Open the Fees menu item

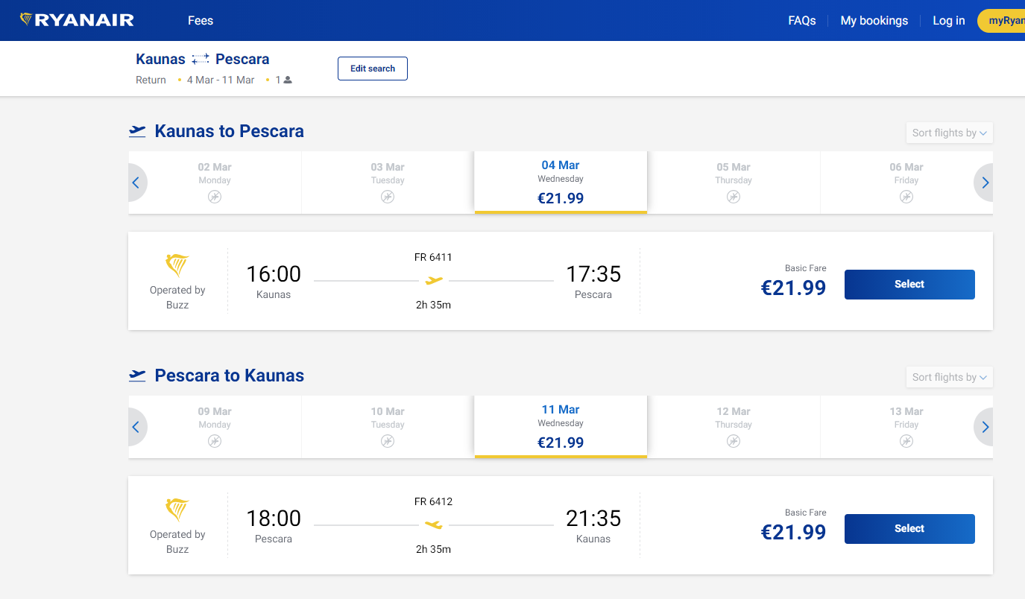point(201,21)
